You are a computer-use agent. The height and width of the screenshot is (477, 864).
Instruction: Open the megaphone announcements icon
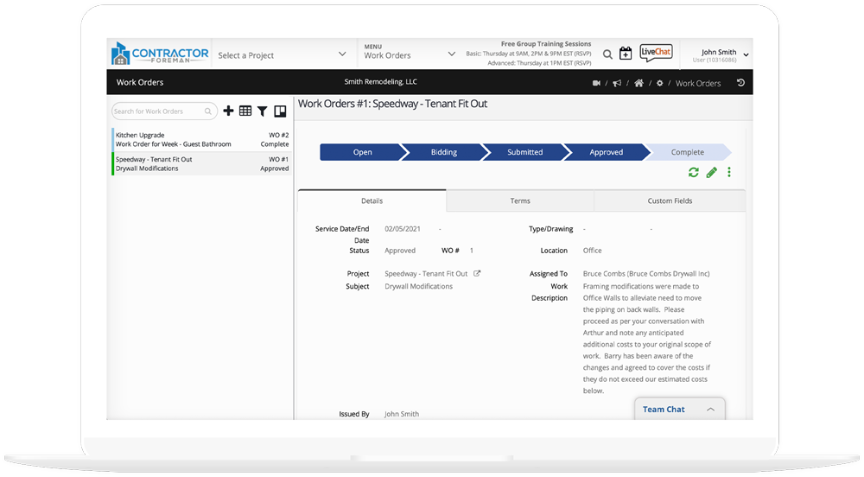616,83
